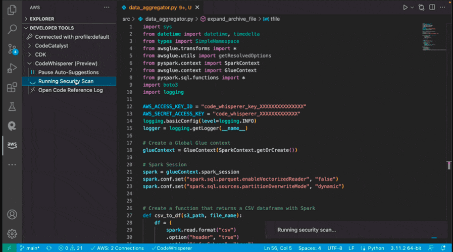Open the Explorer files icon in activity bar
The image size is (453, 252).
point(12,10)
